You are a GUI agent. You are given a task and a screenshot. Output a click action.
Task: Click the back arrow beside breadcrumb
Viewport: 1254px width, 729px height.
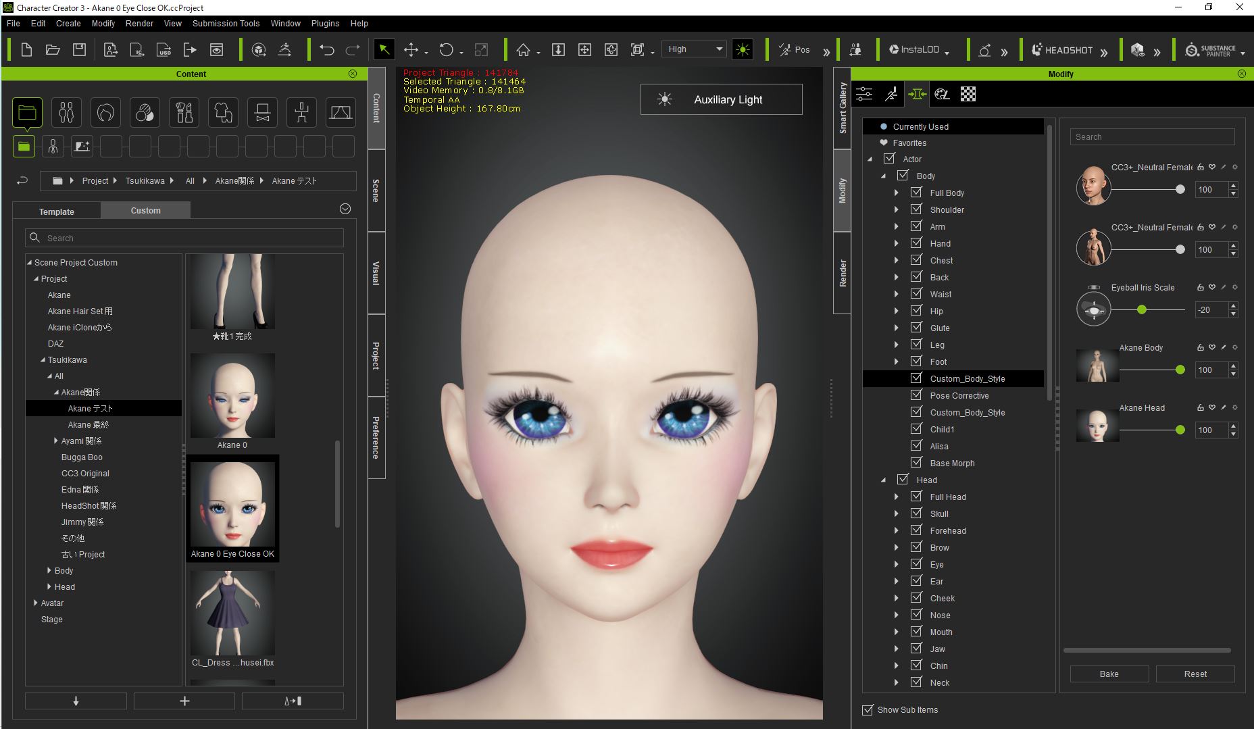[x=22, y=180]
